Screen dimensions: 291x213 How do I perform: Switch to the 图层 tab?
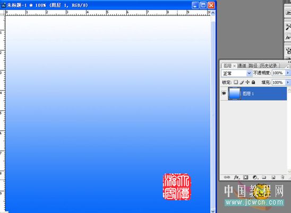coord(227,66)
